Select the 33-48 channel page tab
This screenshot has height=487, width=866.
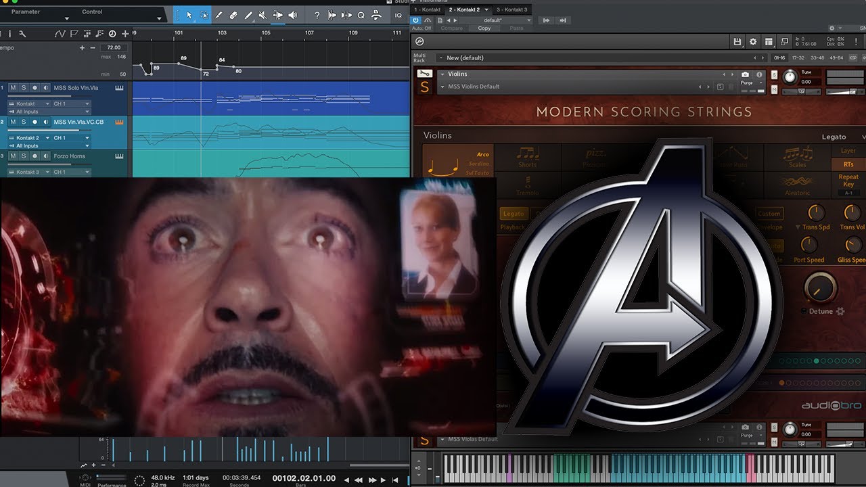[816, 58]
